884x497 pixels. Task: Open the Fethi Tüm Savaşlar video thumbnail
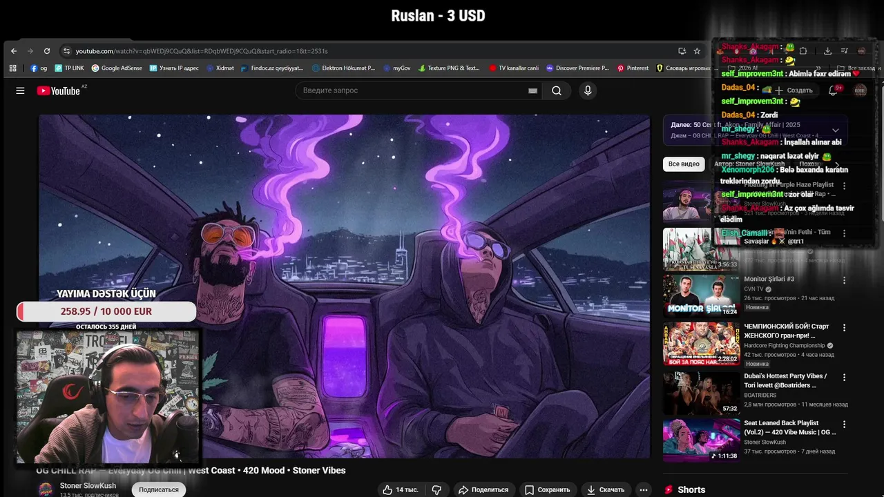pos(701,249)
